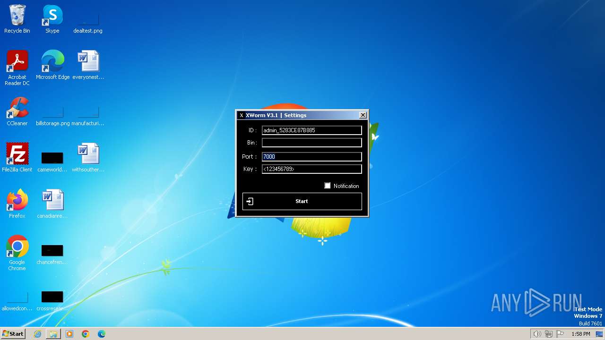Image resolution: width=605 pixels, height=340 pixels.
Task: Click the volume speaker tray icon
Action: click(537, 334)
